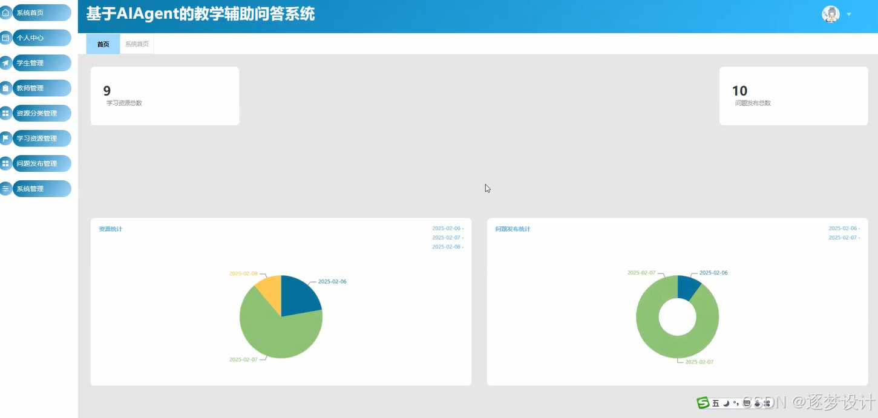The image size is (878, 418).
Task: Click the green Sogou S input method logo
Action: point(703,403)
